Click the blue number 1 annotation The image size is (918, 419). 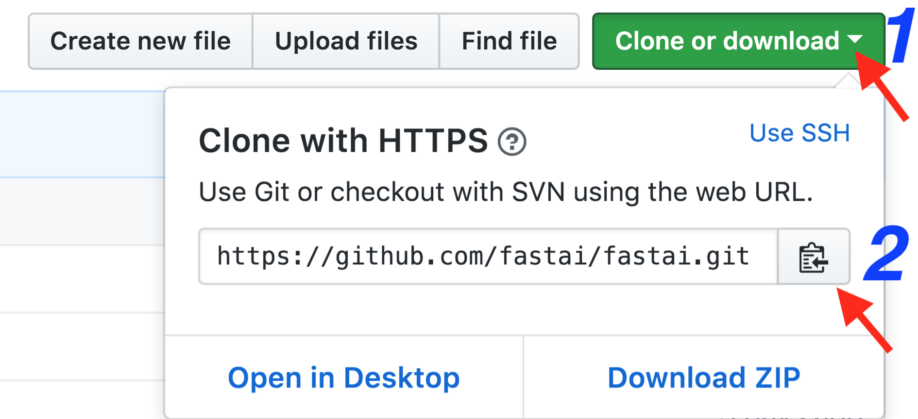point(902,36)
